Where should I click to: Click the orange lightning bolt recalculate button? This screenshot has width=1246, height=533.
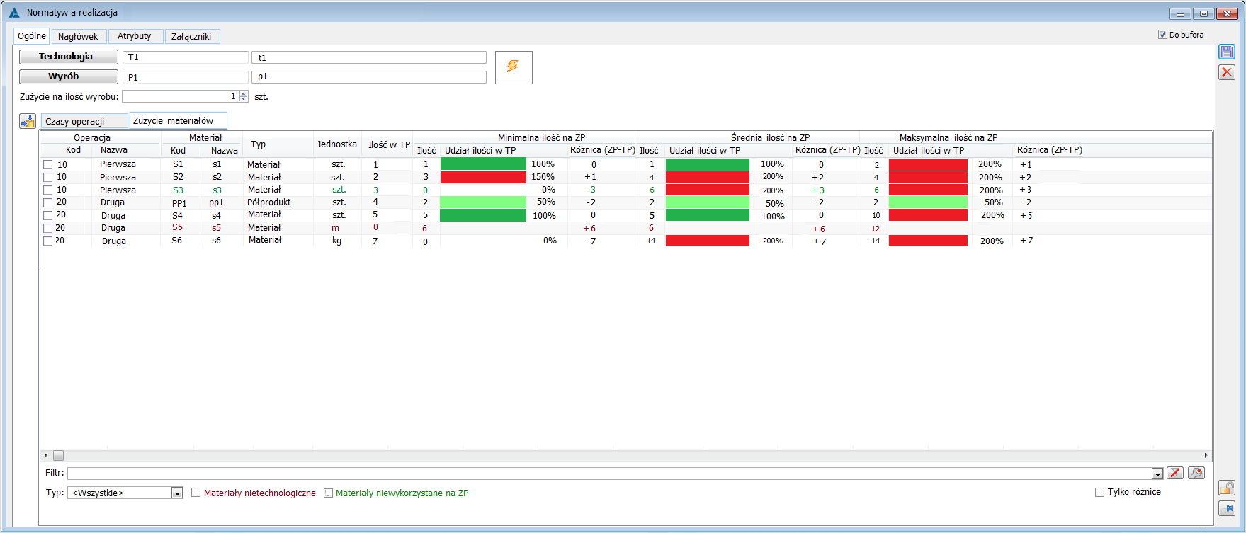(514, 67)
